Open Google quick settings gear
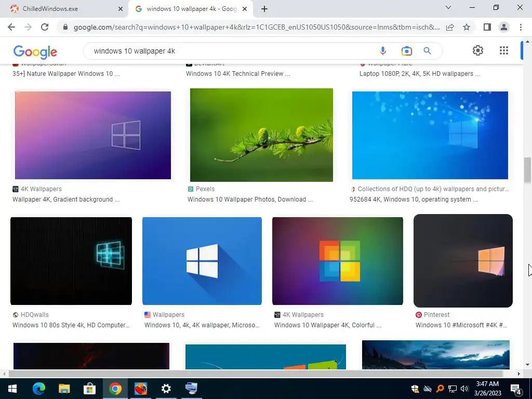Viewport: 532px width, 399px height. click(478, 50)
